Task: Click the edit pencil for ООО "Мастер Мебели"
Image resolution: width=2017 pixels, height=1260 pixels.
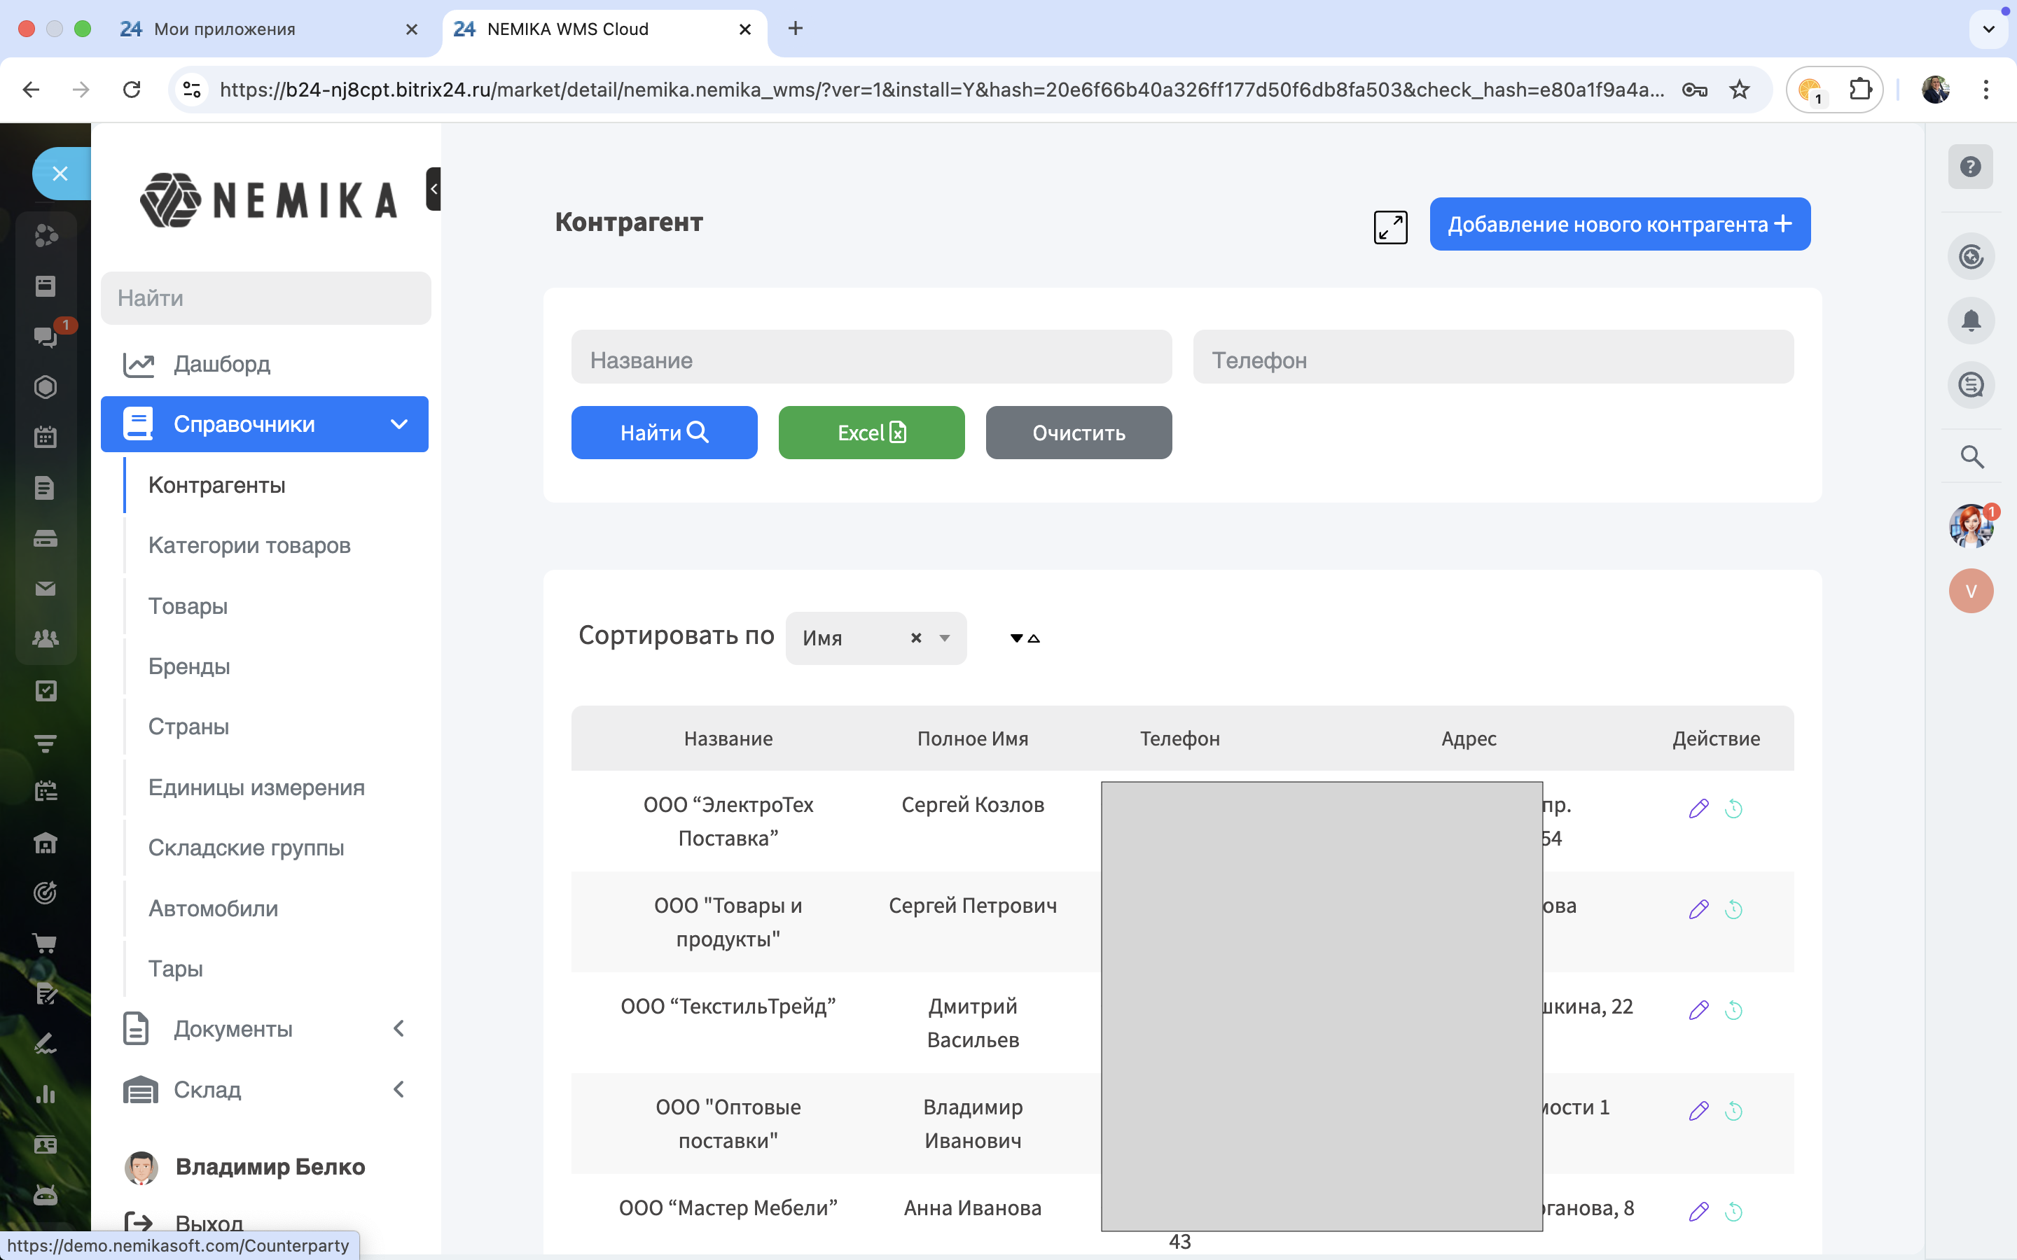Action: click(1698, 1211)
